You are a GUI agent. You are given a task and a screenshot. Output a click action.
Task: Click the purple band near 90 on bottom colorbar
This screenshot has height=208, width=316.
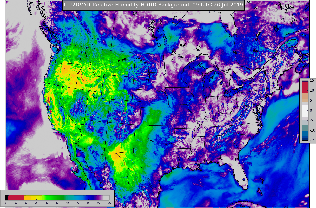(x=98, y=198)
